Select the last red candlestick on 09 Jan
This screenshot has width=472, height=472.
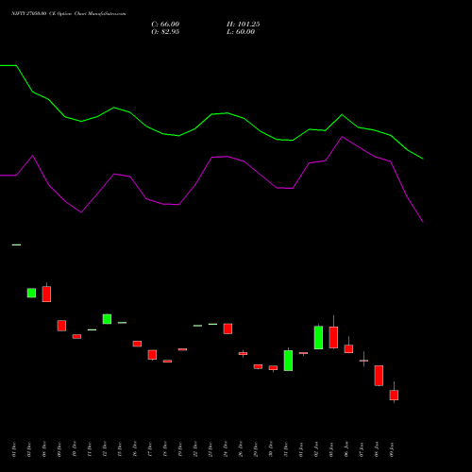coord(394,395)
